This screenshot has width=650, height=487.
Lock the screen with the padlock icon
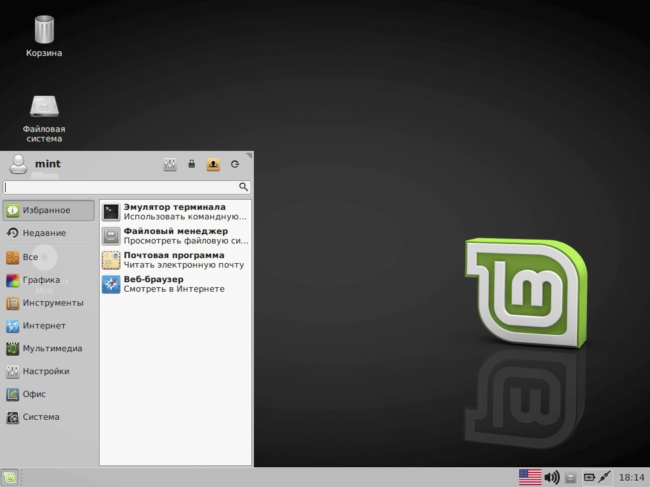192,164
